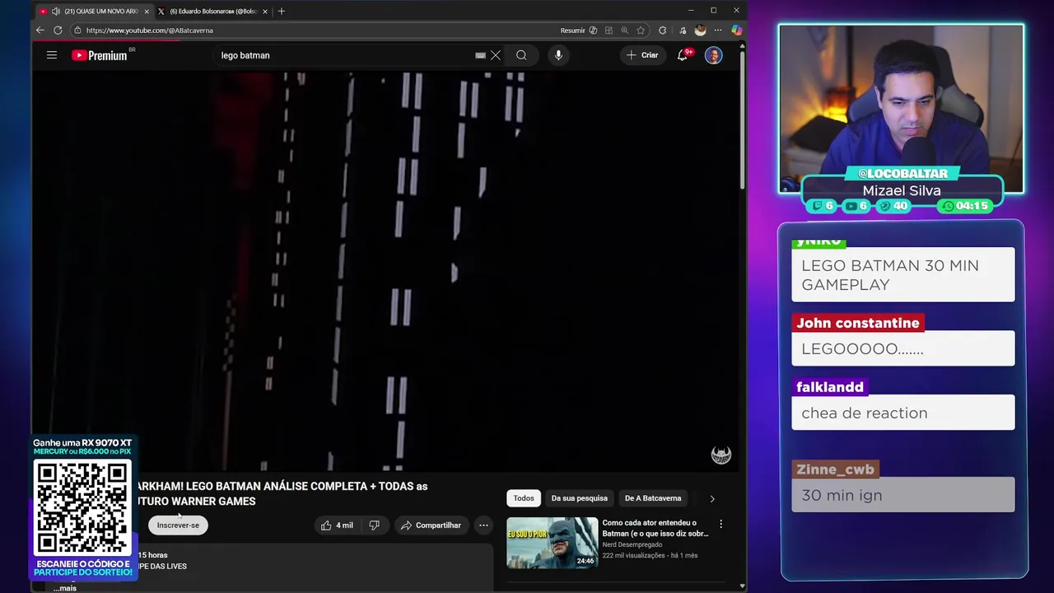1054x593 pixels.
Task: Clear the 'lego batman' search text
Action: (495, 55)
